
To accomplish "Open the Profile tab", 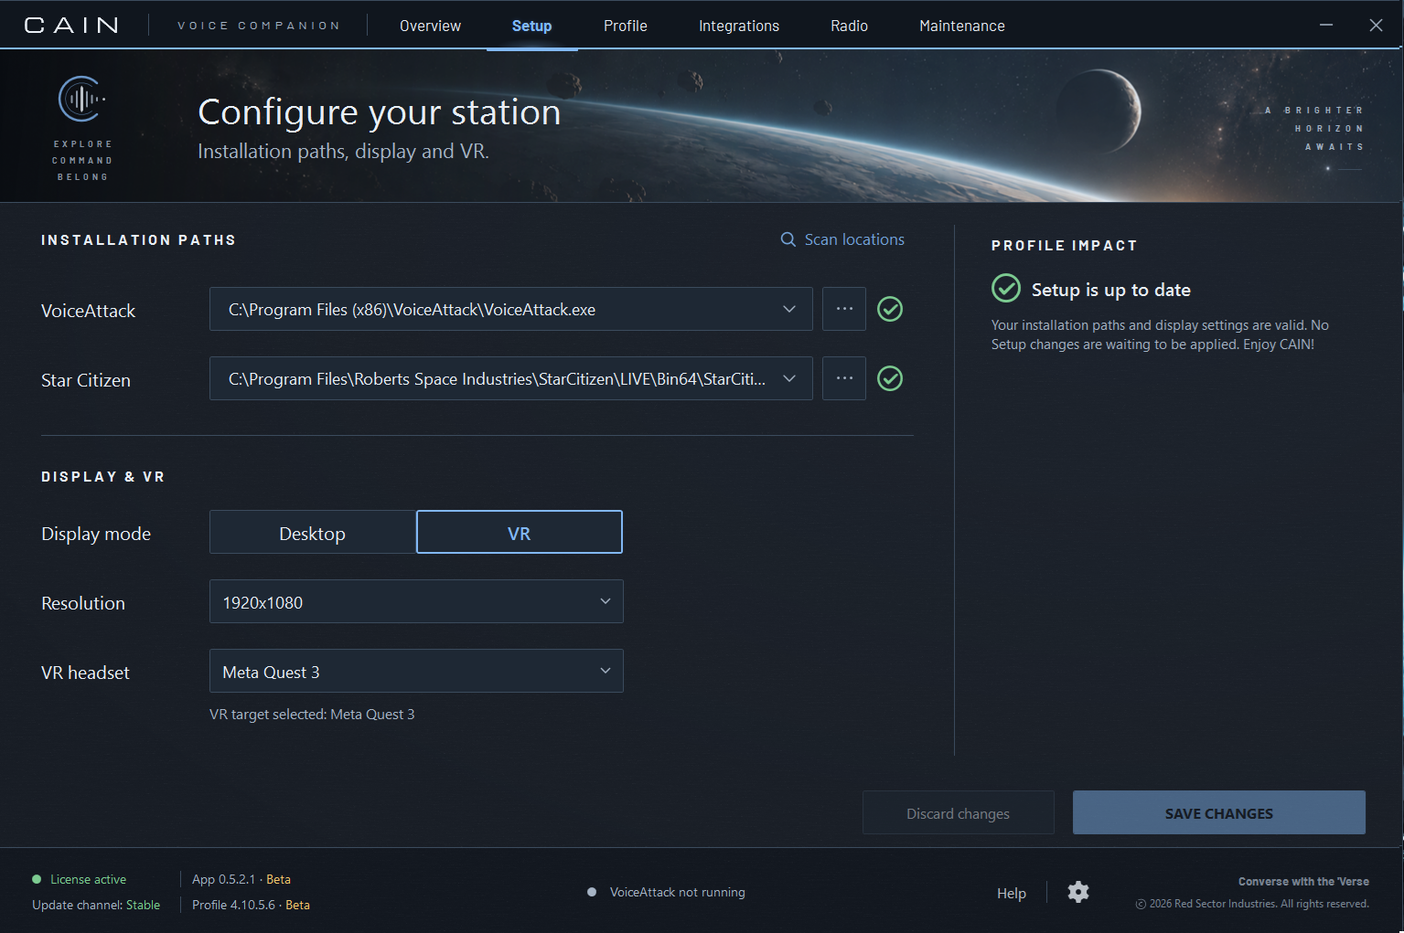I will 626,26.
